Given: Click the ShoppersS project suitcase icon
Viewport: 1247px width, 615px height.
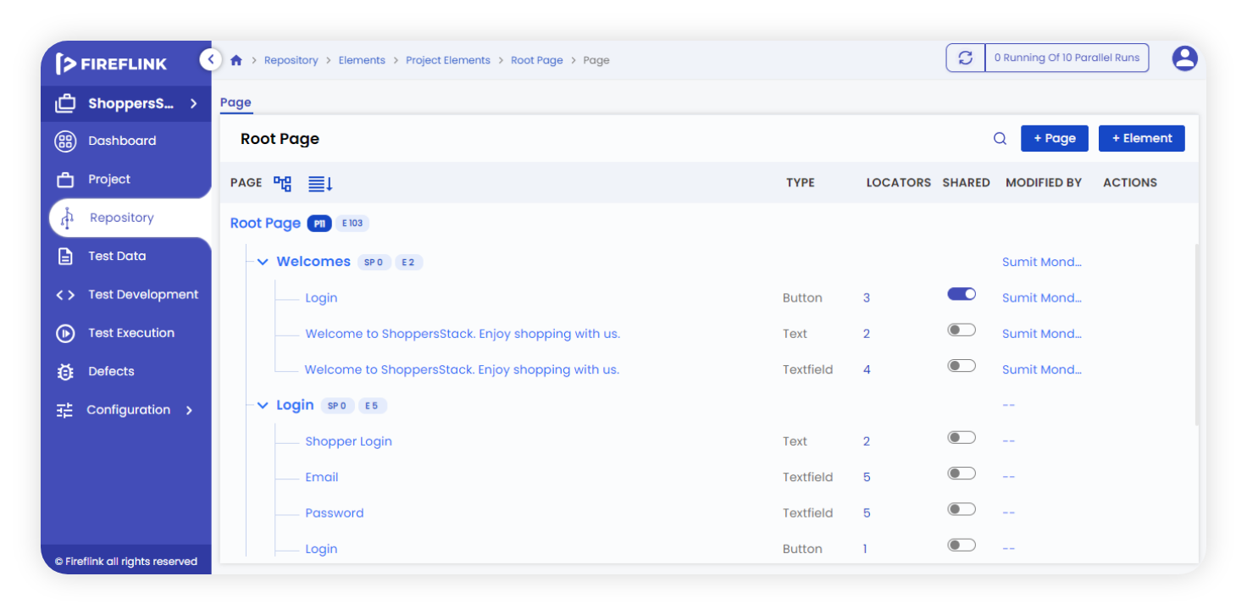Looking at the screenshot, I should [x=65, y=104].
